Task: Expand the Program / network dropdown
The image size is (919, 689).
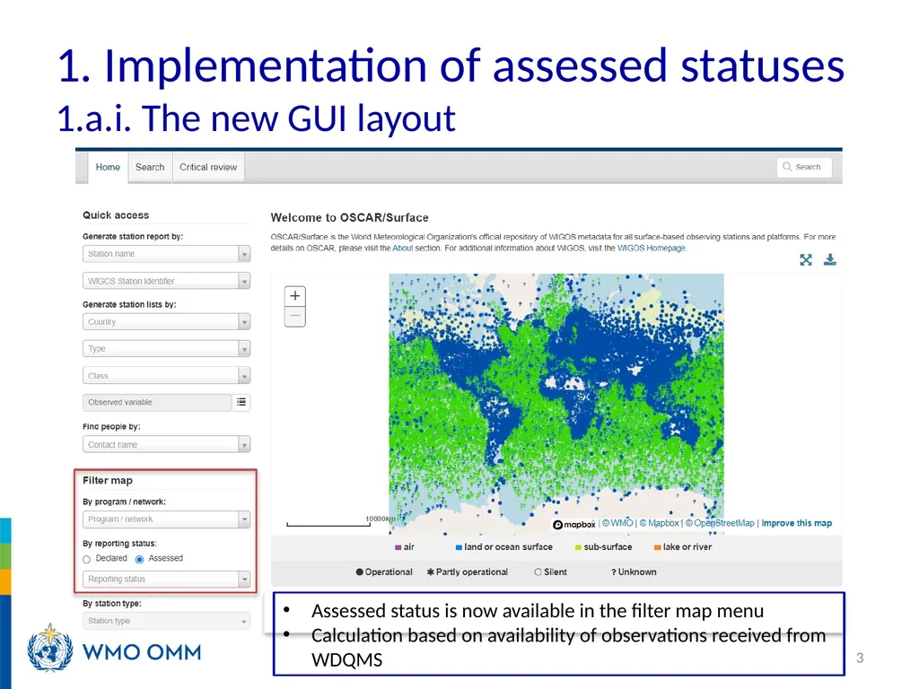Action: click(166, 519)
